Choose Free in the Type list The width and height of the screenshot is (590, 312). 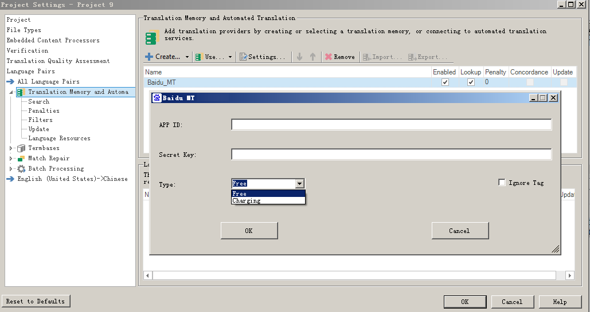(x=268, y=193)
